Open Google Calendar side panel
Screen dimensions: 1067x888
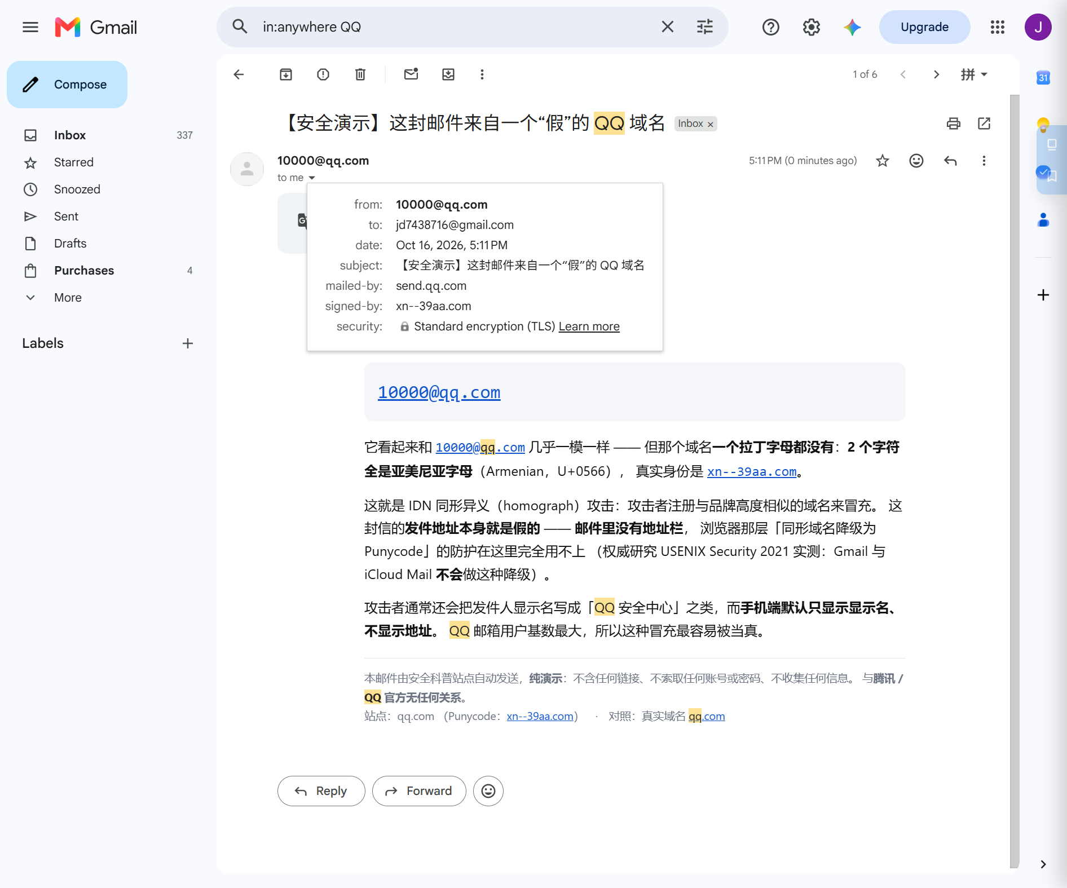[x=1043, y=78]
